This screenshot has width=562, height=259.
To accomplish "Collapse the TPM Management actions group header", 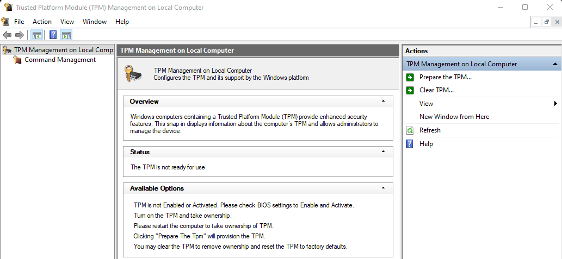I will (555, 64).
